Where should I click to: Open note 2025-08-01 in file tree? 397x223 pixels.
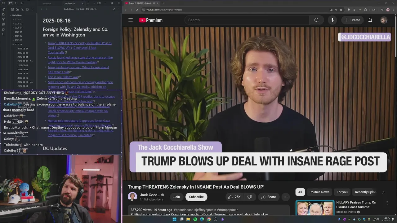click(x=23, y=49)
